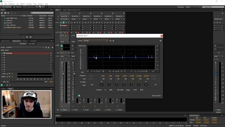The width and height of the screenshot is (225, 127).
Task: Toggle EQ band 3 button
Action: click(x=124, y=85)
